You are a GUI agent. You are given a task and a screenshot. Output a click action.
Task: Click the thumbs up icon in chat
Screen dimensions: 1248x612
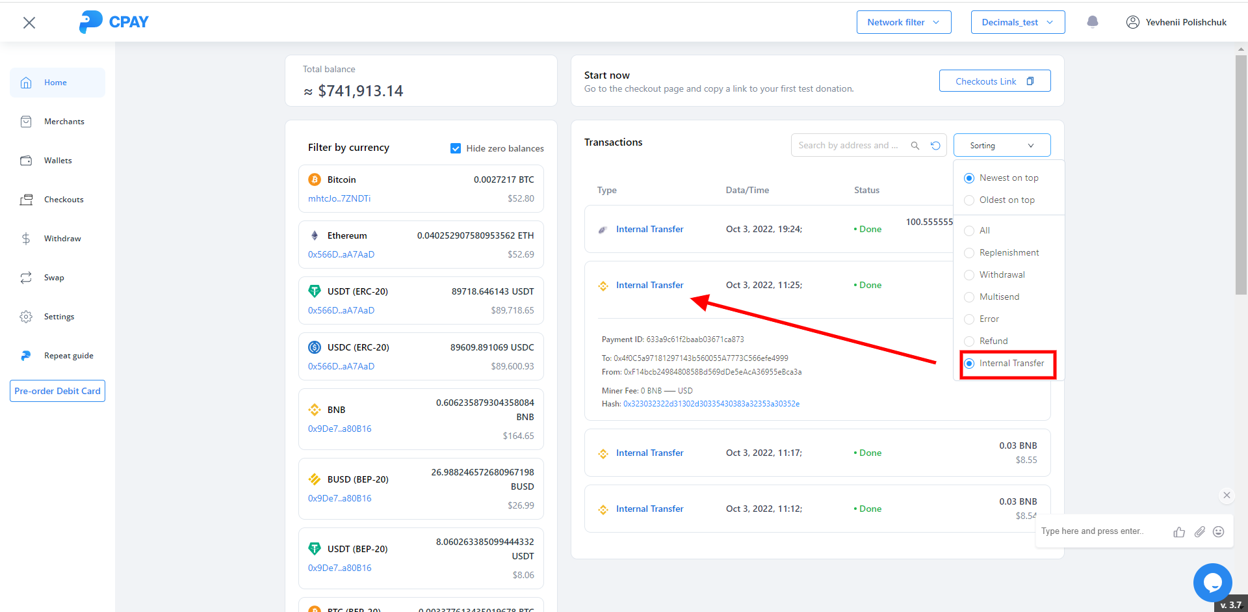(1179, 532)
